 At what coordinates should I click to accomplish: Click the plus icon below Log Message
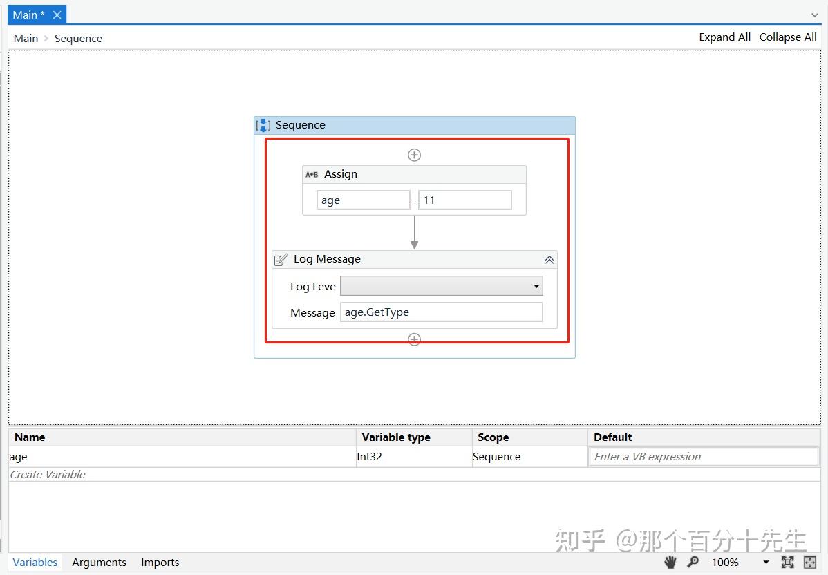point(414,339)
